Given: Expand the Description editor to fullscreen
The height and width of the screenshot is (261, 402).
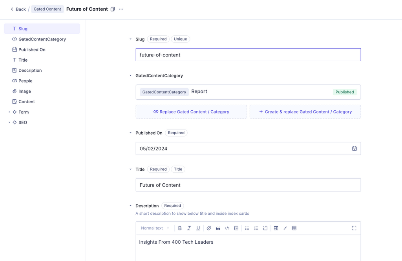Looking at the screenshot, I should [x=354, y=228].
